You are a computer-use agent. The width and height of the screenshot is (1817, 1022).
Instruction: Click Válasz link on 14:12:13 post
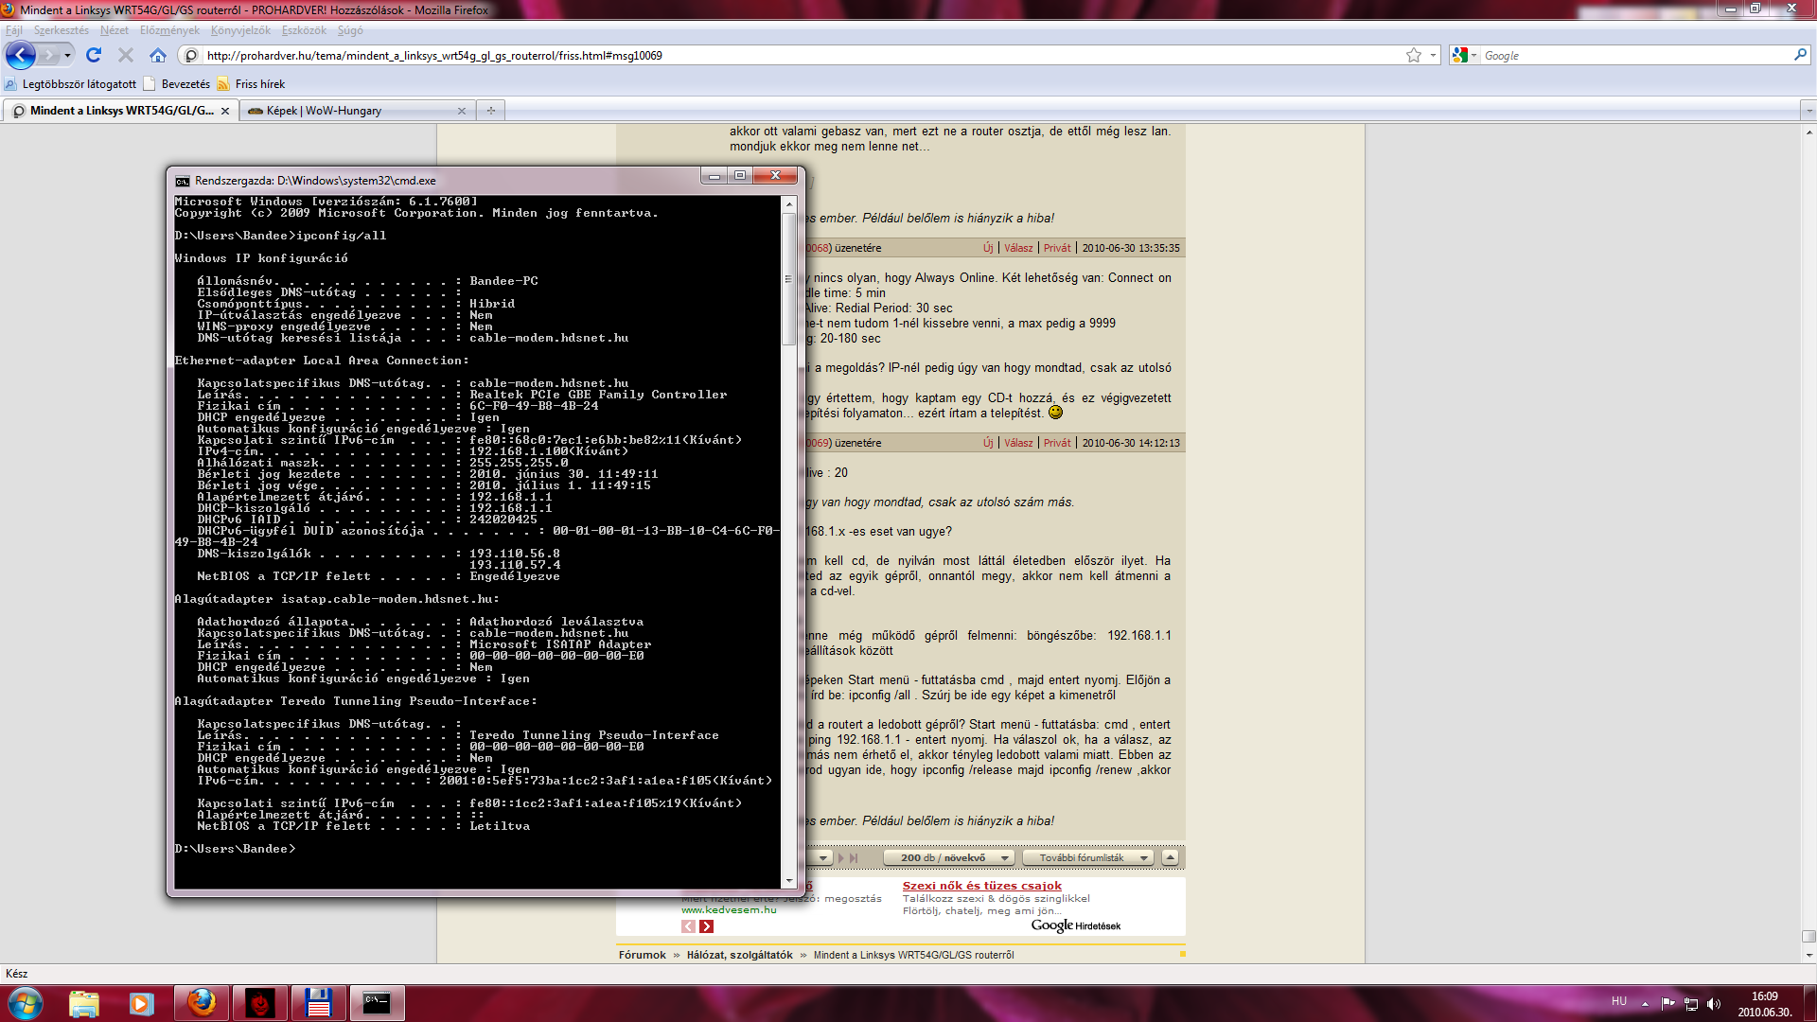[x=1018, y=443]
